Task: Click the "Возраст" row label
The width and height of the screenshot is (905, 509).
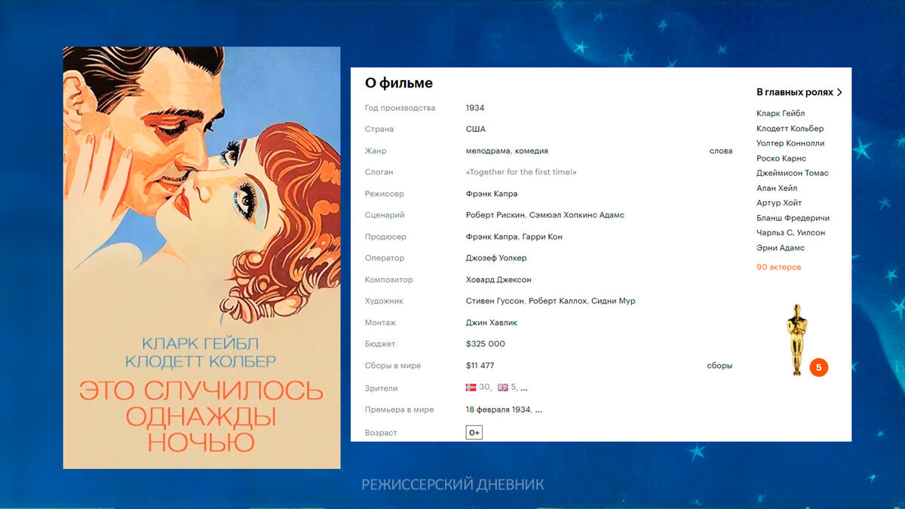Action: pos(381,433)
